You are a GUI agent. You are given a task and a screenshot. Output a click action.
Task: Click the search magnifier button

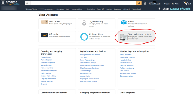[x=139, y=3]
